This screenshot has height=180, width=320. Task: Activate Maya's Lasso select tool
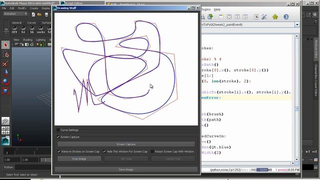pos(5,54)
